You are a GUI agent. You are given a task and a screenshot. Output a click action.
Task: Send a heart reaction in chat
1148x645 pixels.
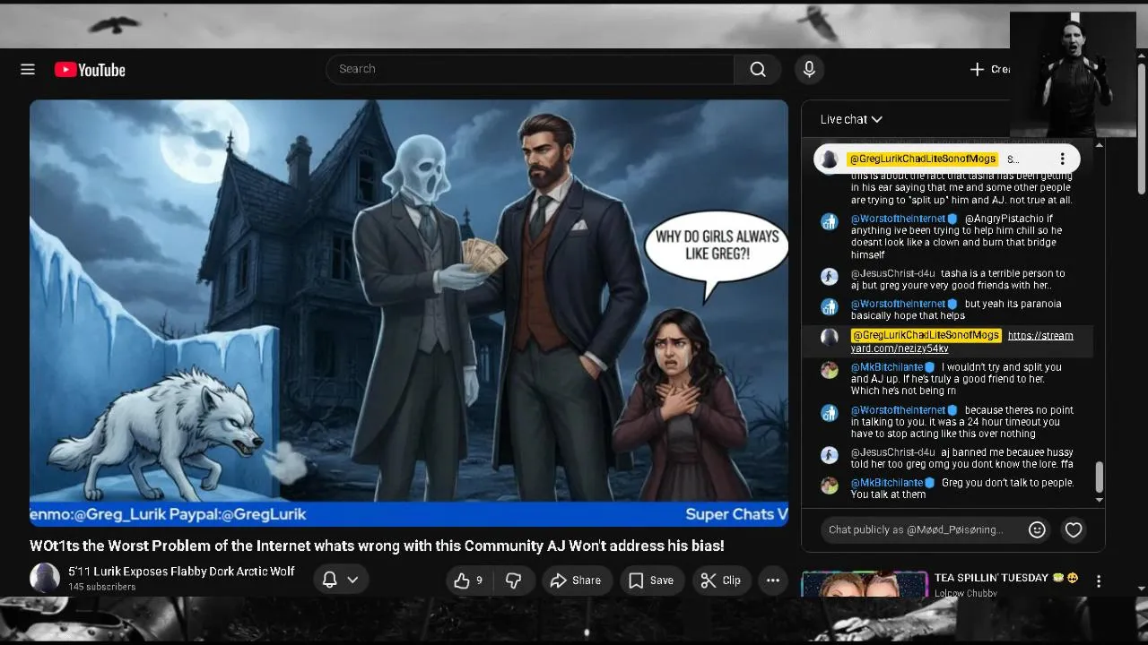1074,529
